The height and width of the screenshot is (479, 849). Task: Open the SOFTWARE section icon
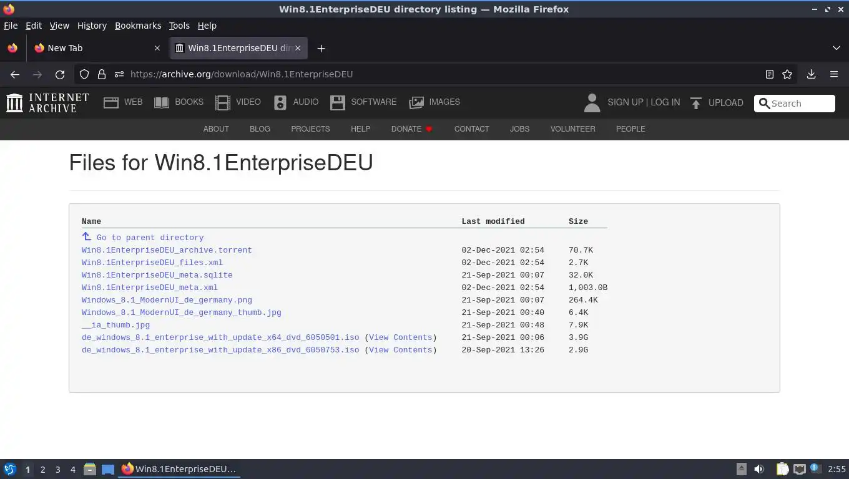pos(338,103)
